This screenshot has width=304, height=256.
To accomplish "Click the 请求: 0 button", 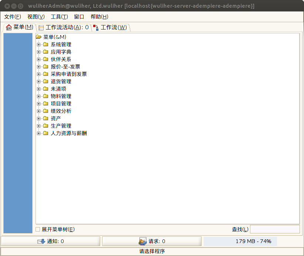I will pos(152,241).
